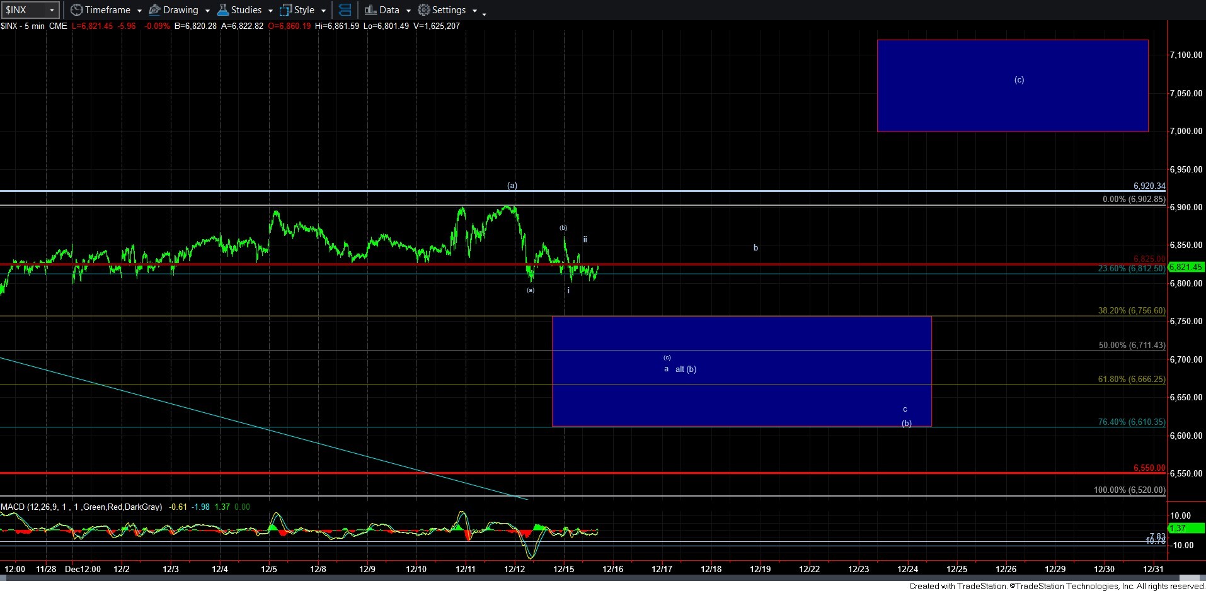This screenshot has width=1206, height=591.
Task: Click the MACD study label text
Action: (x=81, y=507)
